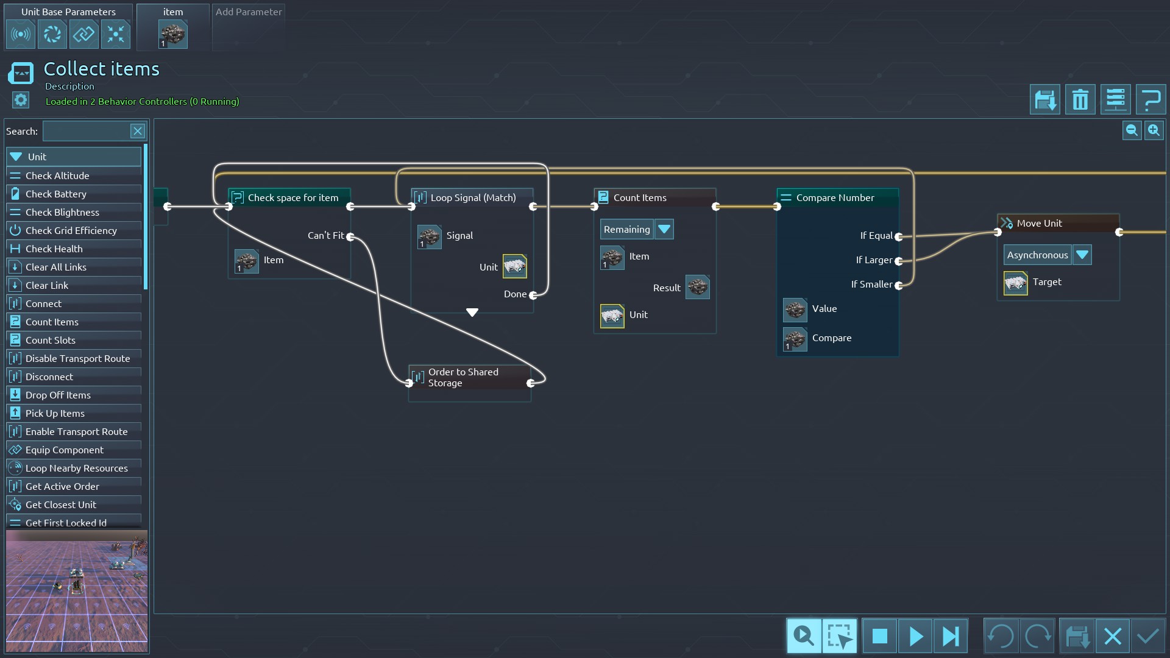Click the step forward button
Screen dimensions: 1170x658
click(950, 637)
